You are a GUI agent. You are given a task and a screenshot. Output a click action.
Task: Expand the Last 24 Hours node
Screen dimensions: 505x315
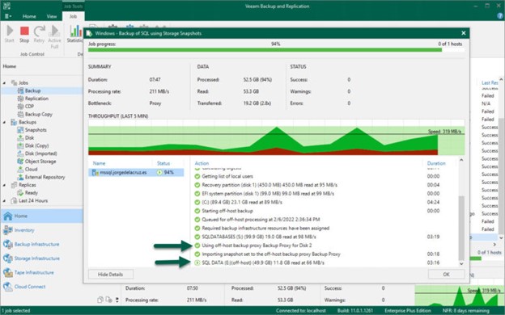(x=5, y=201)
